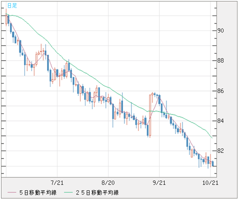Click the last blue candlestick at 10/21
Screen dimensions: 239x200
(213, 163)
